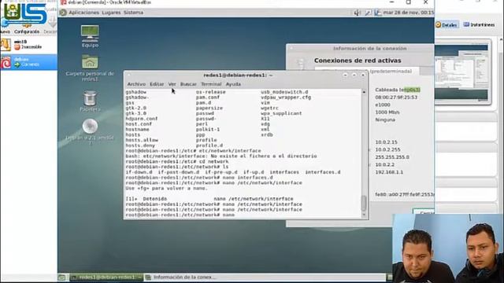Click the VM preview thumbnail in VirtualBox
504x283 pixels.
pos(462,72)
